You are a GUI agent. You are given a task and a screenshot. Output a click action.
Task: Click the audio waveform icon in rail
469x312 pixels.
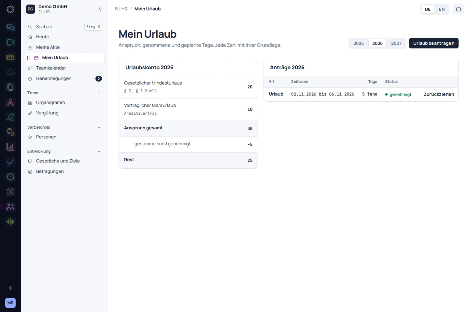pyautogui.click(x=10, y=222)
